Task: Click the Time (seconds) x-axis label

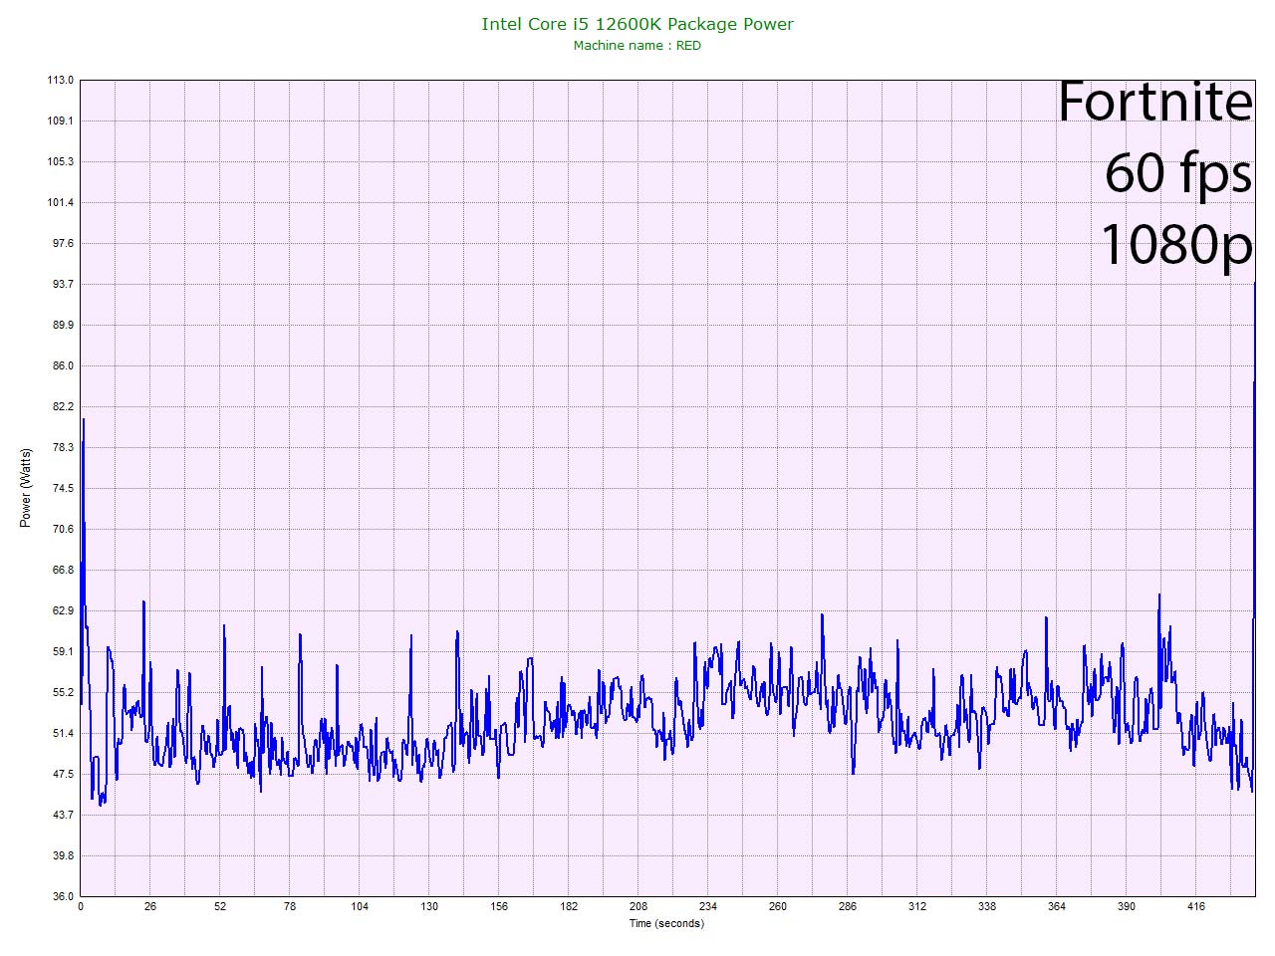Action: 666,923
